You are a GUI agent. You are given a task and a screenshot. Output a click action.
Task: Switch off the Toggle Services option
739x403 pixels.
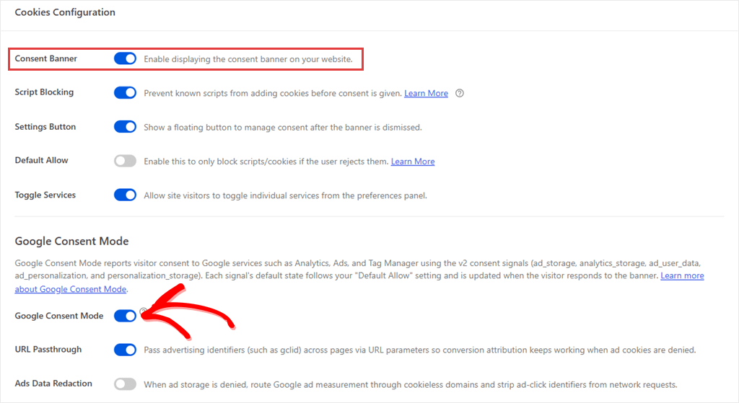pos(125,195)
